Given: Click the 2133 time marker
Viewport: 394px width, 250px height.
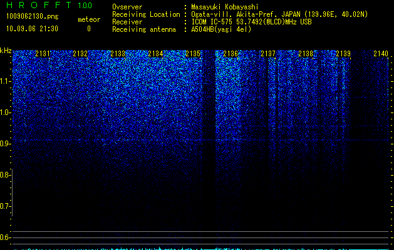Looking at the screenshot, I should [x=118, y=54].
